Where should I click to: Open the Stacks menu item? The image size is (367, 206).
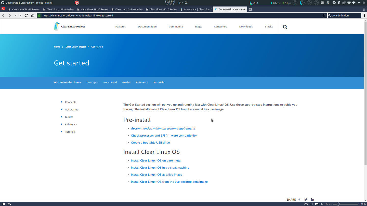pyautogui.click(x=269, y=26)
